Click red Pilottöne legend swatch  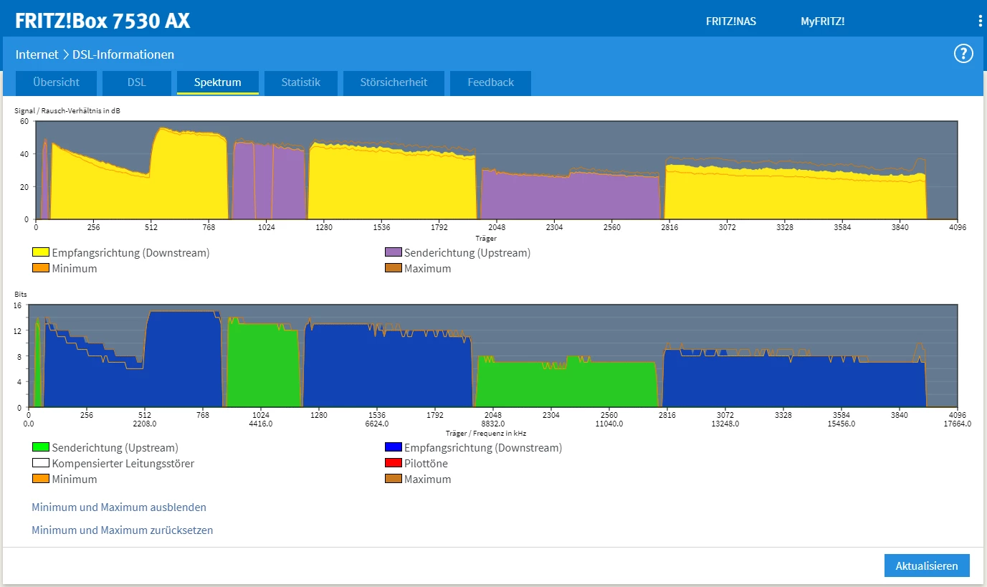[393, 464]
